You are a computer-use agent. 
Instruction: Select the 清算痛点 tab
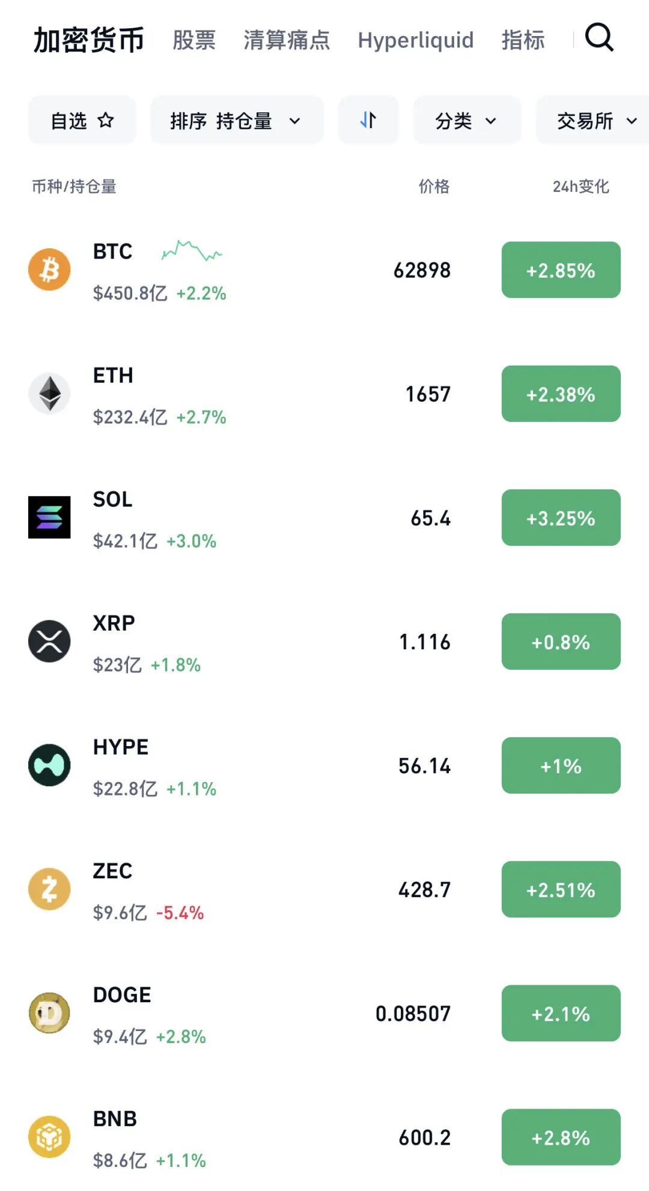pyautogui.click(x=287, y=40)
